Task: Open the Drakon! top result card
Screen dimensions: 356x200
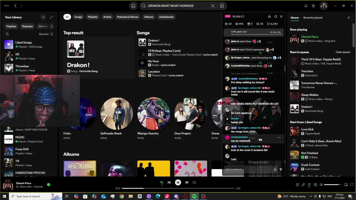Action: tap(99, 58)
